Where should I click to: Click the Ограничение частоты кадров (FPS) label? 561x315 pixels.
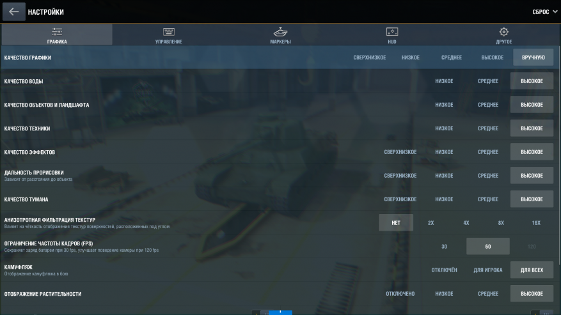tap(49, 243)
